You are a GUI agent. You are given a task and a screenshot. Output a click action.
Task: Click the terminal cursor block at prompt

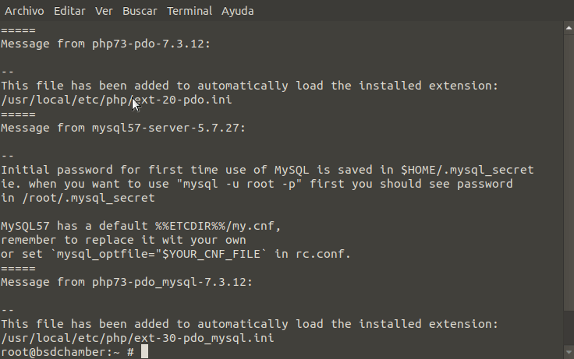[144, 352]
